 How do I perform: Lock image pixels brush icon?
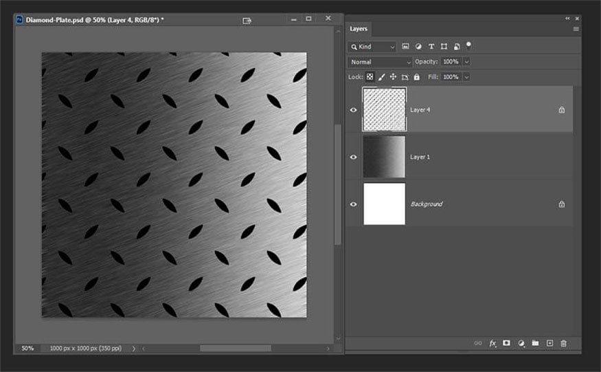(381, 77)
